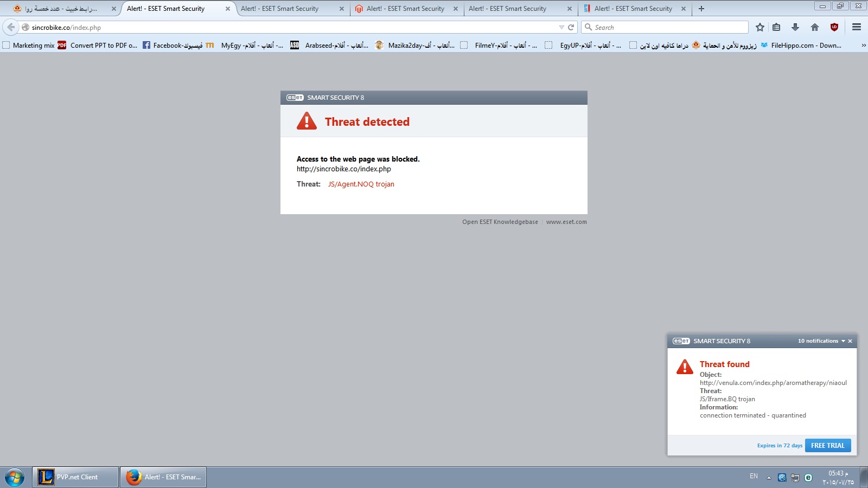Click the blocked URL http://sincrobike.co/index.php text
The image size is (868, 488).
(344, 169)
